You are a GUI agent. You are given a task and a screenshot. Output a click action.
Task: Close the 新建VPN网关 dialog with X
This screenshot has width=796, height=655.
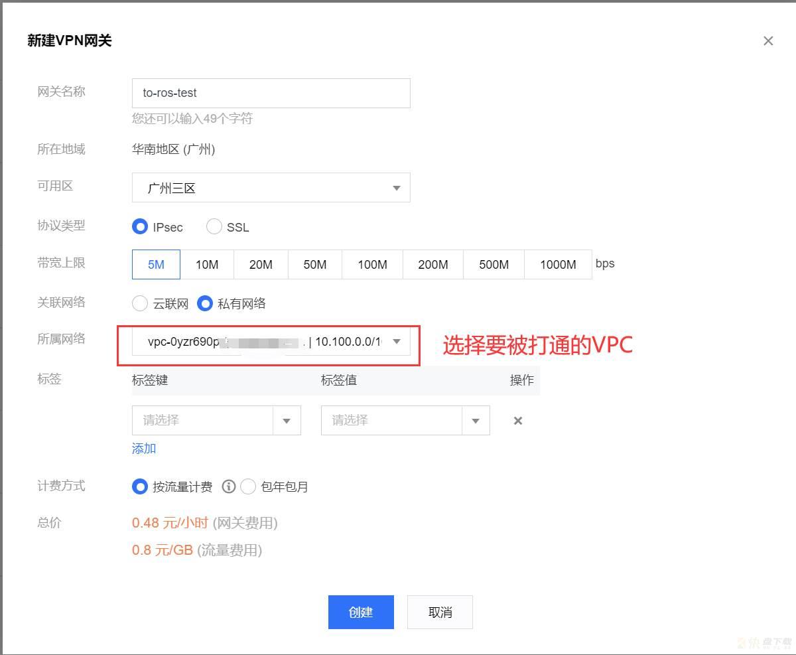[x=768, y=41]
